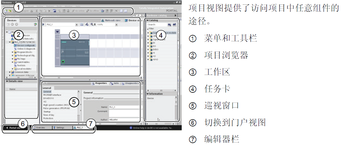Collapse the Information section in catalog
The image size is (341, 145).
click(148, 94)
